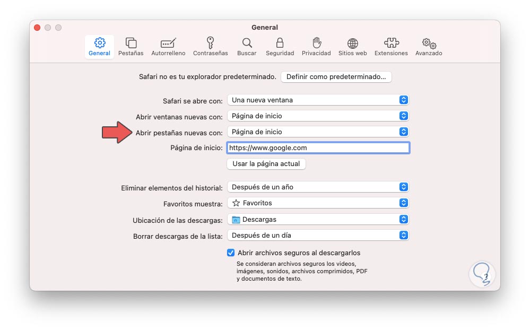Click the Descargas folder icon
This screenshot has width=530, height=330.
pyautogui.click(x=236, y=220)
